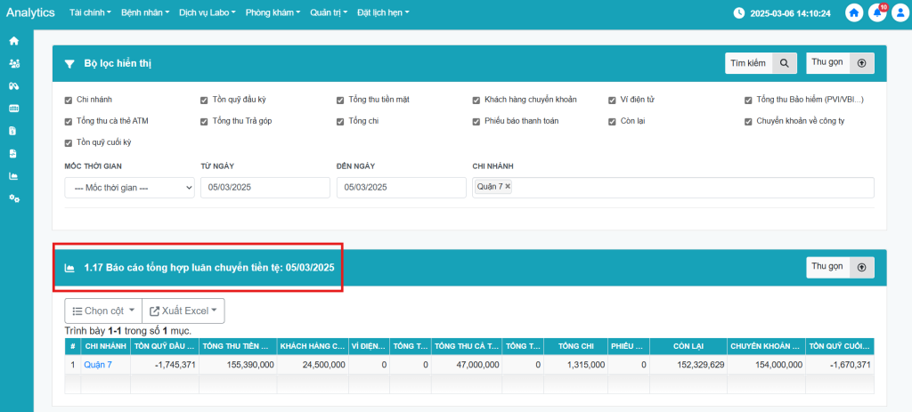Viewport: 912px width, 412px height.
Task: Open the Quận 7 link in table
Action: pos(98,365)
